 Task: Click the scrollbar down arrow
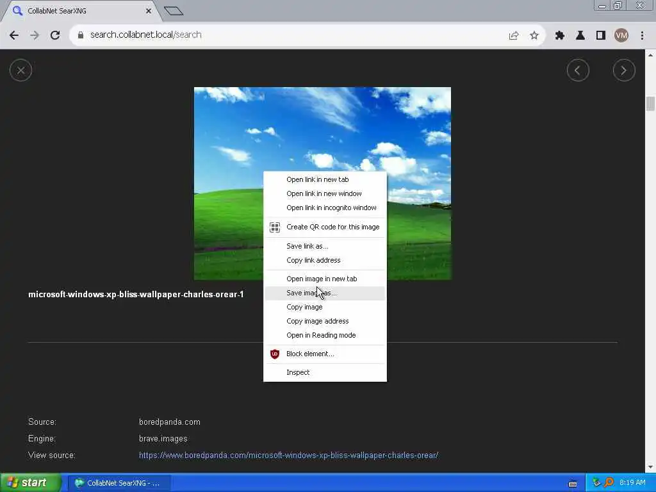(x=650, y=467)
